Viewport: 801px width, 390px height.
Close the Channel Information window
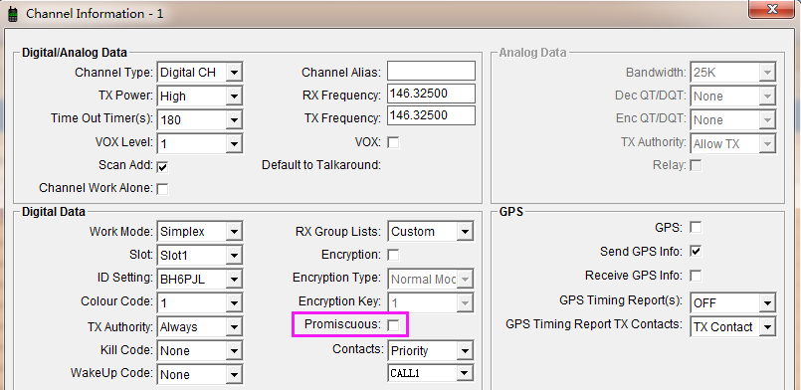click(x=772, y=9)
